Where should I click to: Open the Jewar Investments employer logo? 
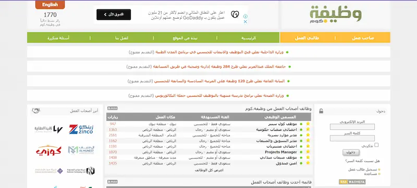[48, 171]
